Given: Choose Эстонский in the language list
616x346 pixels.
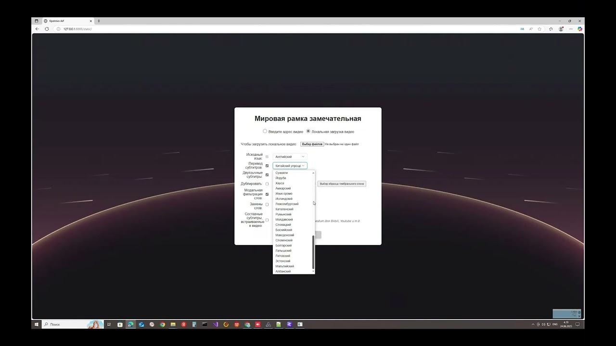Looking at the screenshot, I should [293, 261].
